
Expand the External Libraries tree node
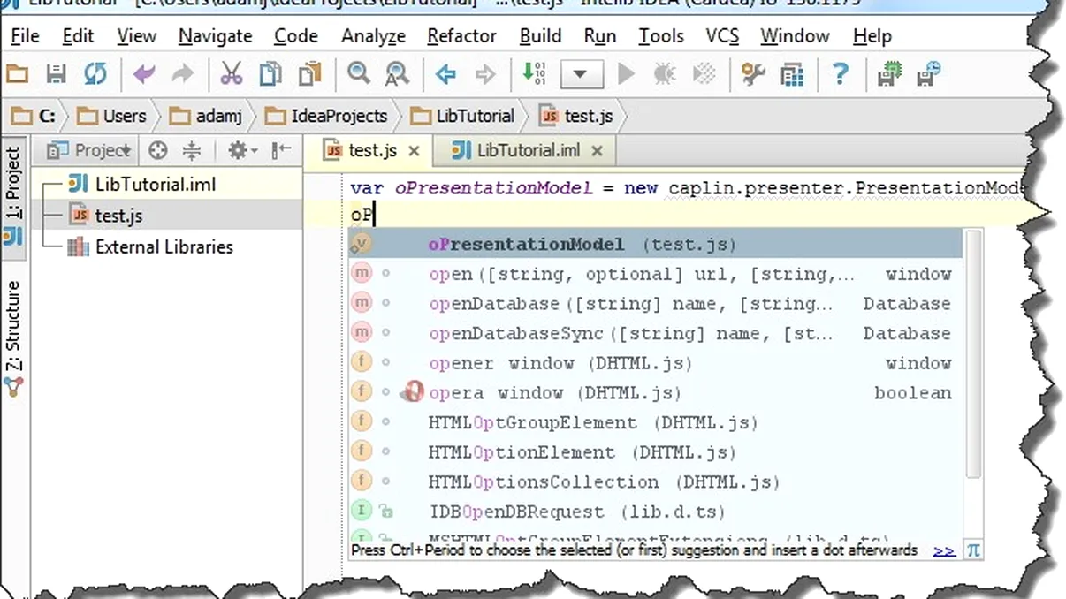pyautogui.click(x=164, y=247)
